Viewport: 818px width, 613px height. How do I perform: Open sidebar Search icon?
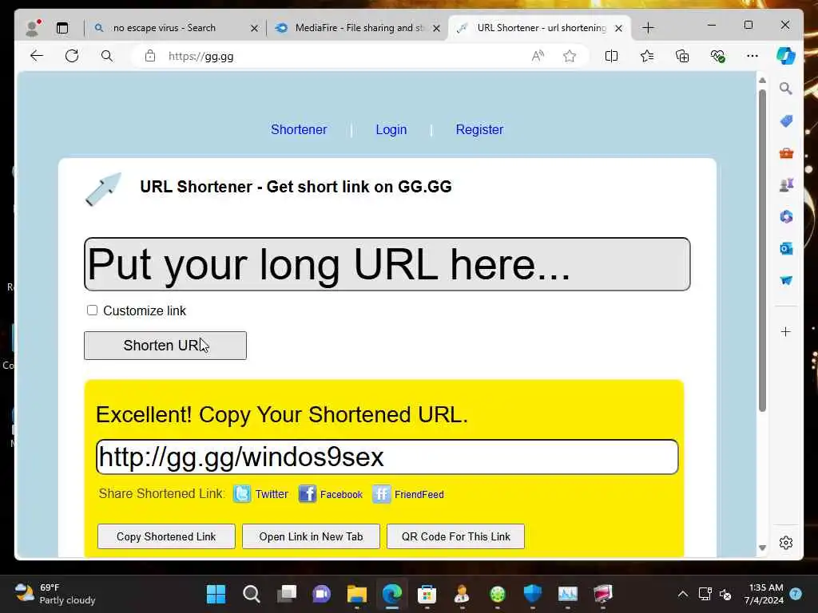coord(786,89)
